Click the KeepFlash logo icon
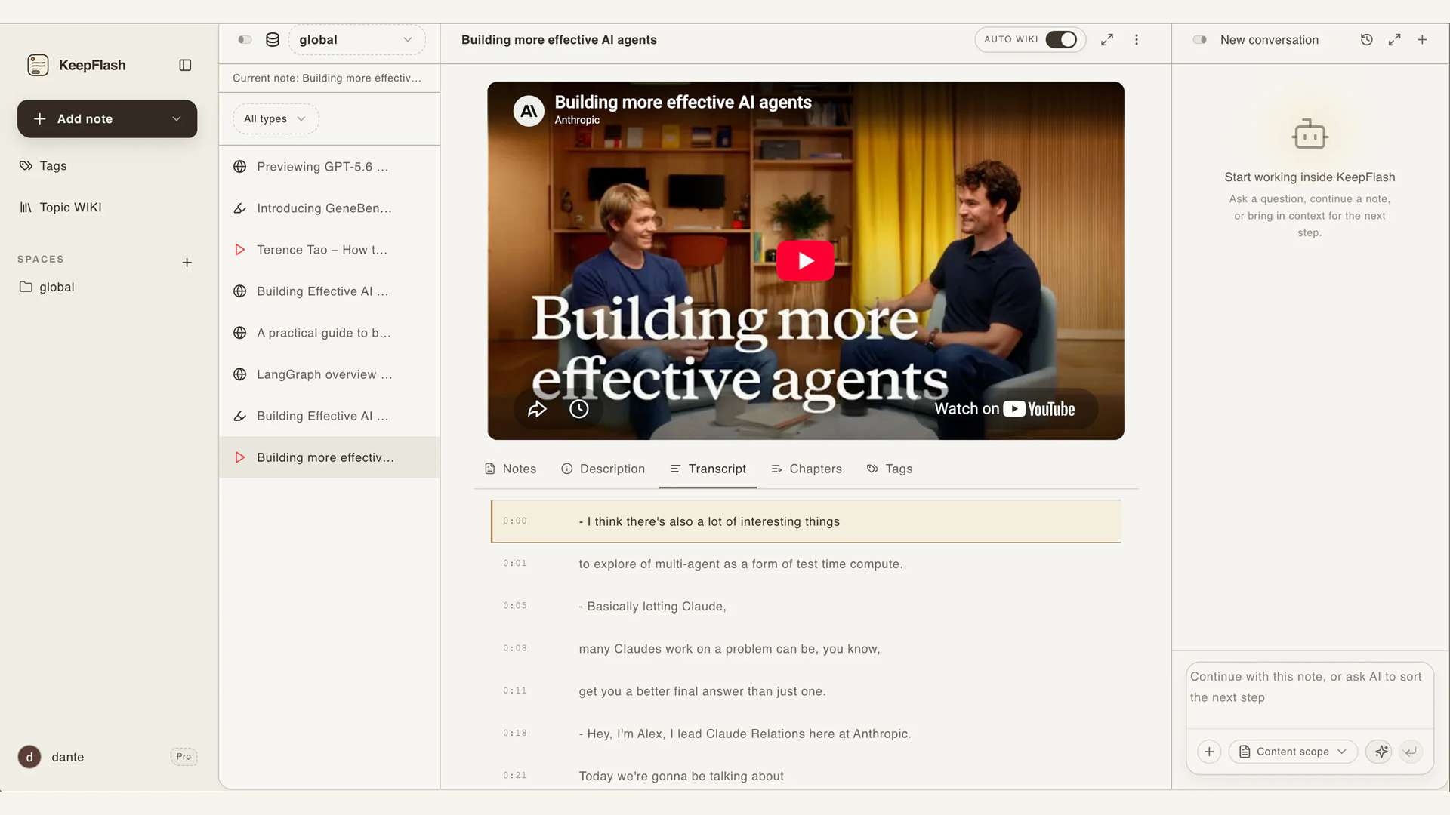The image size is (1450, 815). 38,65
